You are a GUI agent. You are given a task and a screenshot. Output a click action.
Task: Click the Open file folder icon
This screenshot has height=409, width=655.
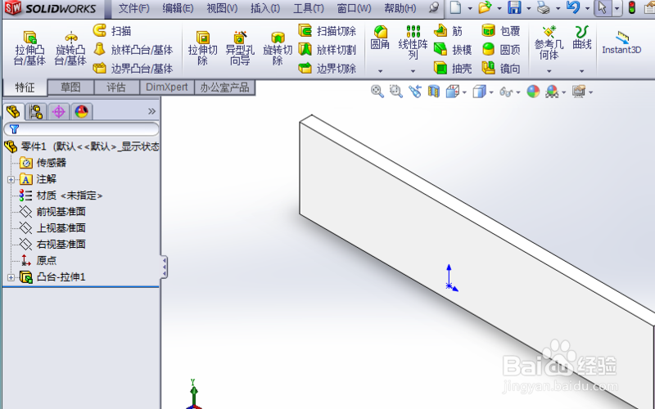[485, 7]
